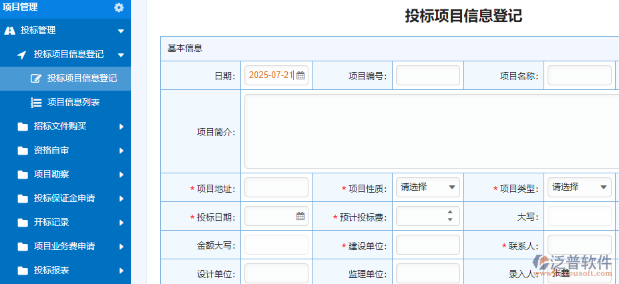Increase the 预计投标费 value with up arrow
The image size is (619, 284).
tap(450, 212)
